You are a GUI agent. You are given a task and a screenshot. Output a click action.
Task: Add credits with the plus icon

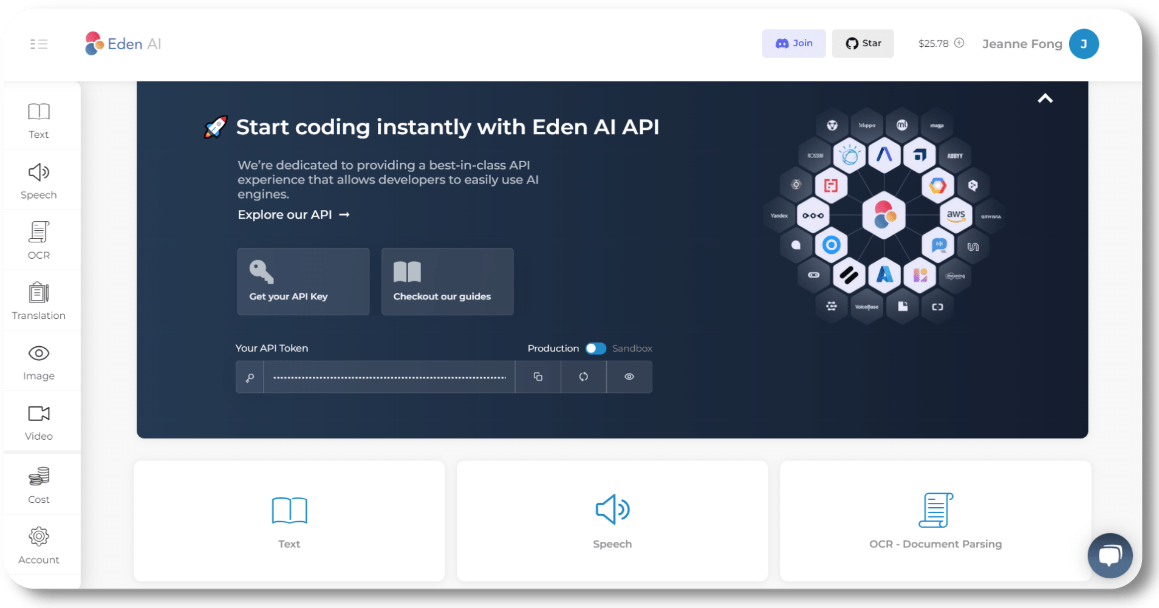(x=959, y=43)
